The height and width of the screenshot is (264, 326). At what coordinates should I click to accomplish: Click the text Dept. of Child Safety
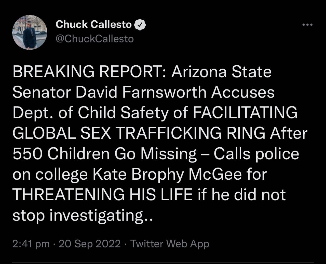pyautogui.click(x=100, y=113)
